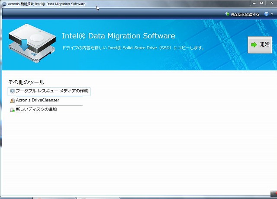The height and width of the screenshot is (199, 277).
Task: Click the Acronis DriveCleanser broom icon
Action: coord(13,101)
